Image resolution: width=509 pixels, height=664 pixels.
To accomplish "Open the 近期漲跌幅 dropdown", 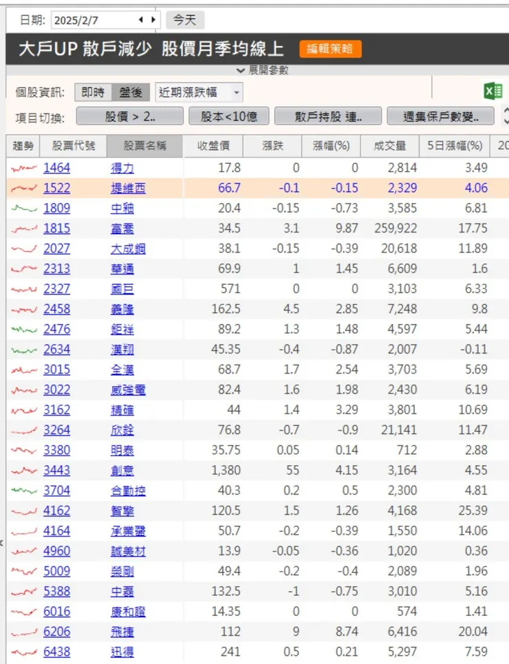I will (199, 92).
